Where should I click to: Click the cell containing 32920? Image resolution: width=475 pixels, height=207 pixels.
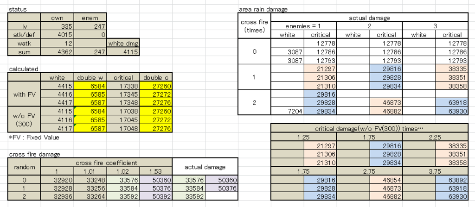point(57,180)
